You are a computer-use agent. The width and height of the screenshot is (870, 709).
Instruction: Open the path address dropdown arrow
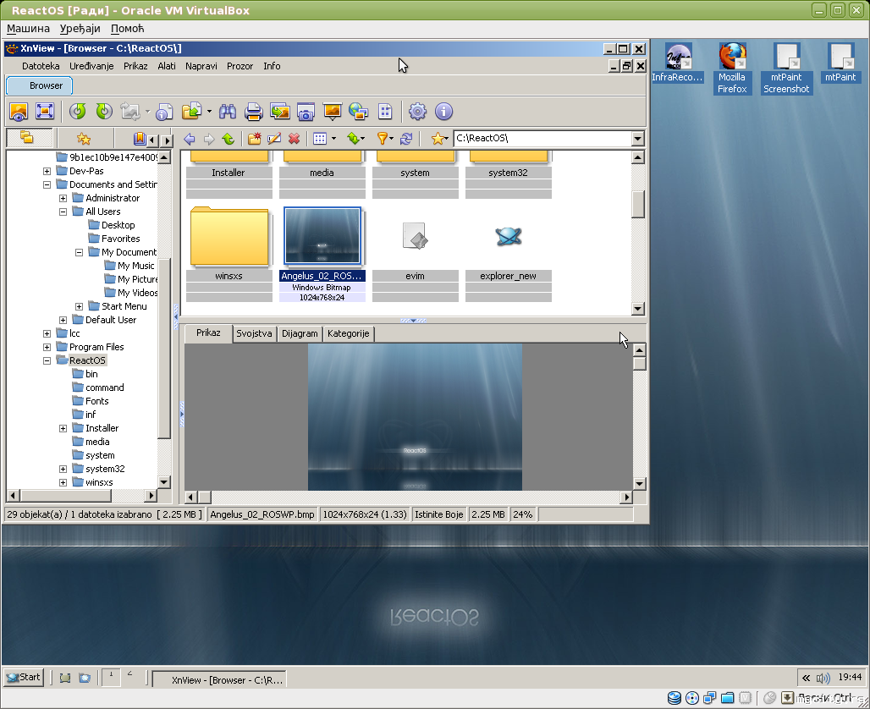click(x=637, y=139)
